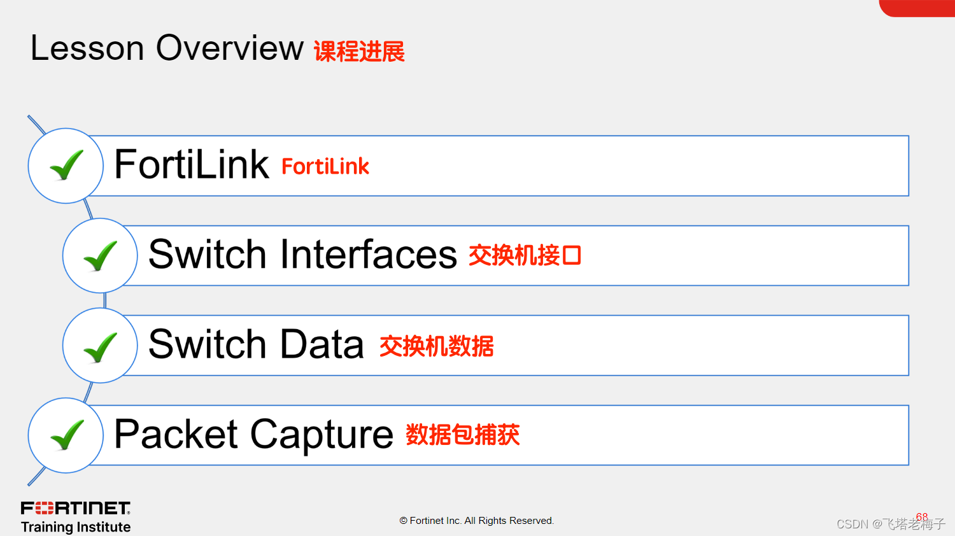
Task: Select the checkmark circle beside Switch Data
Action: click(101, 346)
